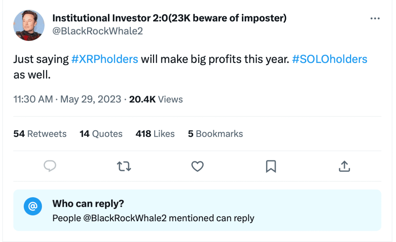View who Liked the tweet

(x=155, y=134)
